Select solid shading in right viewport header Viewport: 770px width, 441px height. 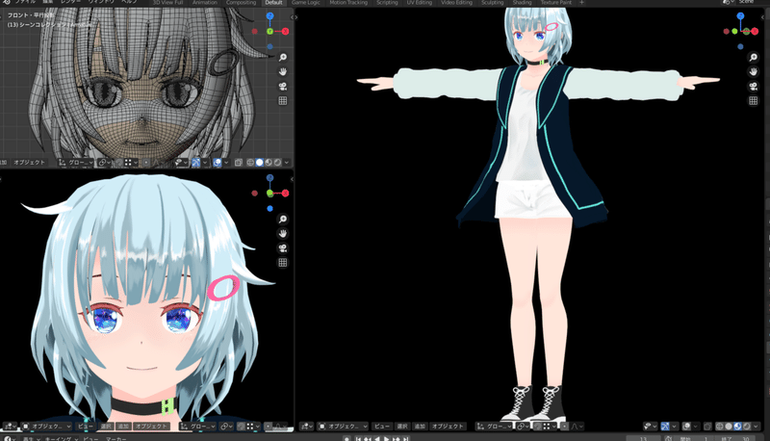(729, 427)
